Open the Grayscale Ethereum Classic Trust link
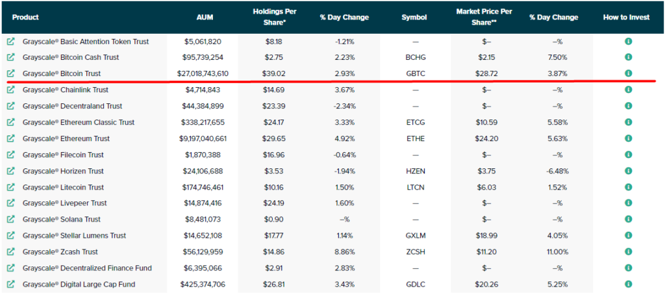 pos(79,122)
